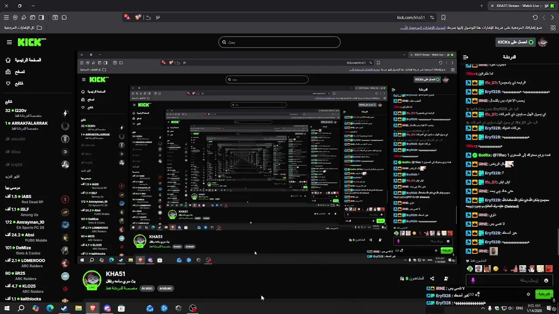The width and height of the screenshot is (559, 314).
Task: Toggle the Brave sidebar panel icon
Action: pos(41,17)
